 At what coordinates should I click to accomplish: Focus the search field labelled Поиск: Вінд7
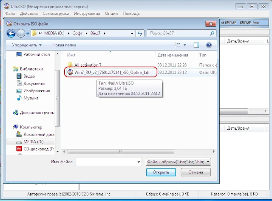tap(181, 33)
